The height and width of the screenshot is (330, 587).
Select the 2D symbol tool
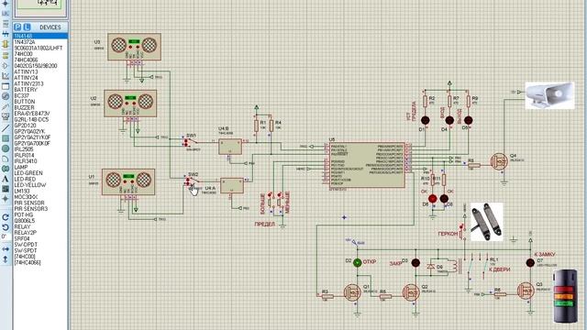pyautogui.click(x=6, y=189)
